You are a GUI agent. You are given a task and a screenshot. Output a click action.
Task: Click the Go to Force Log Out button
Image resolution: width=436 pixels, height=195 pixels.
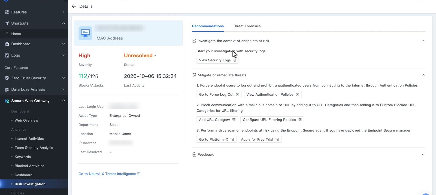click(x=219, y=95)
